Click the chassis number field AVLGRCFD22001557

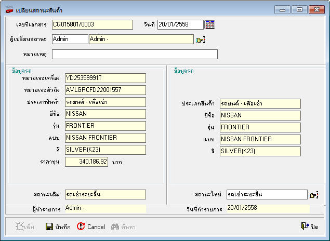(x=105, y=90)
